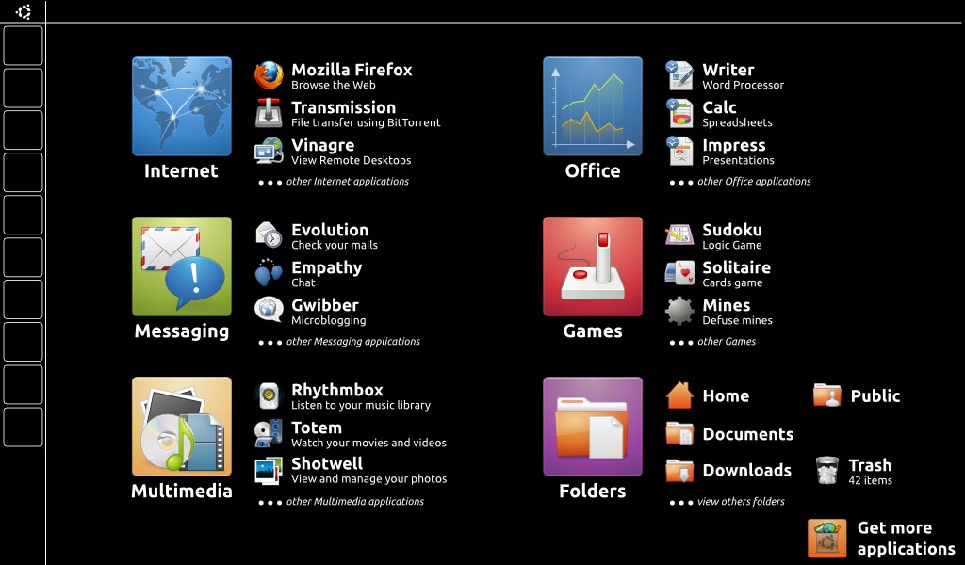Launch the Transmission BitTorrent icon
The height and width of the screenshot is (565, 965).
269,113
